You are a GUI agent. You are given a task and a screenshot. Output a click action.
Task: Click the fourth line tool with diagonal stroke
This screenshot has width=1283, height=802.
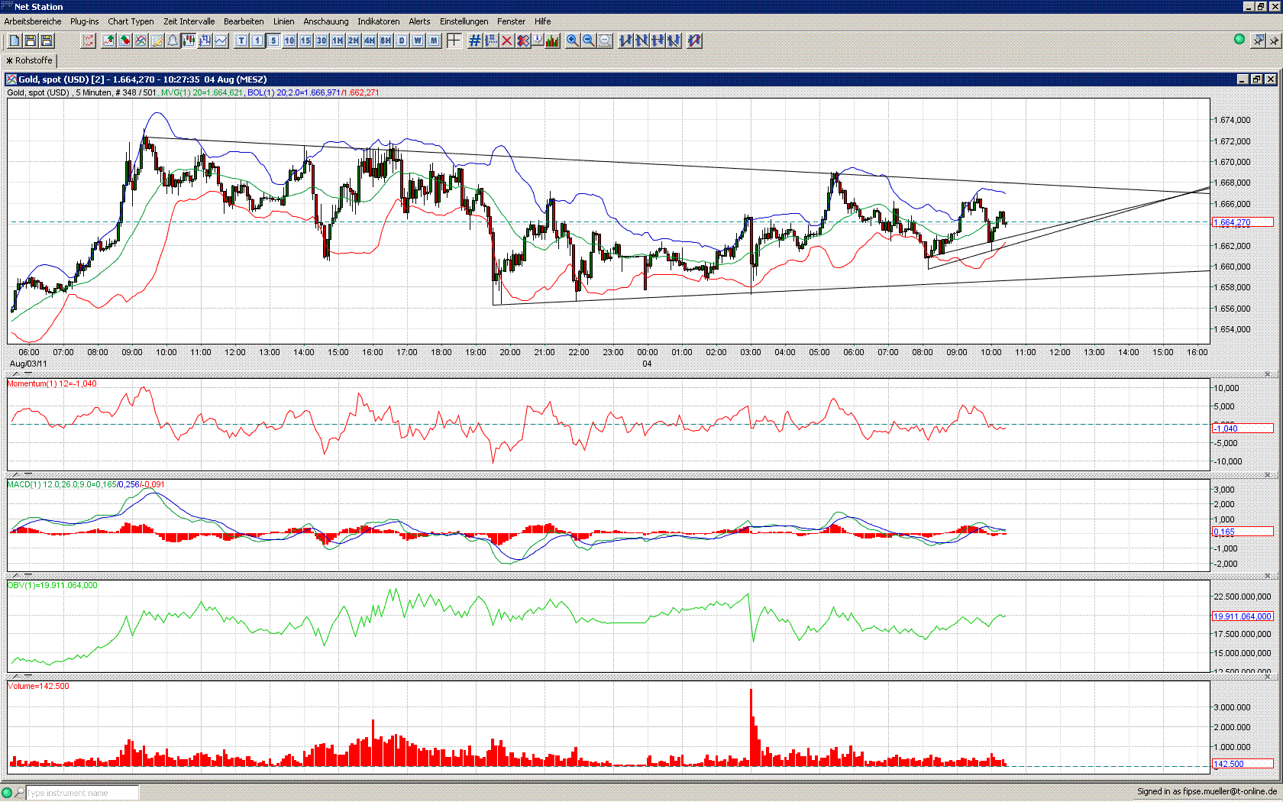[674, 40]
